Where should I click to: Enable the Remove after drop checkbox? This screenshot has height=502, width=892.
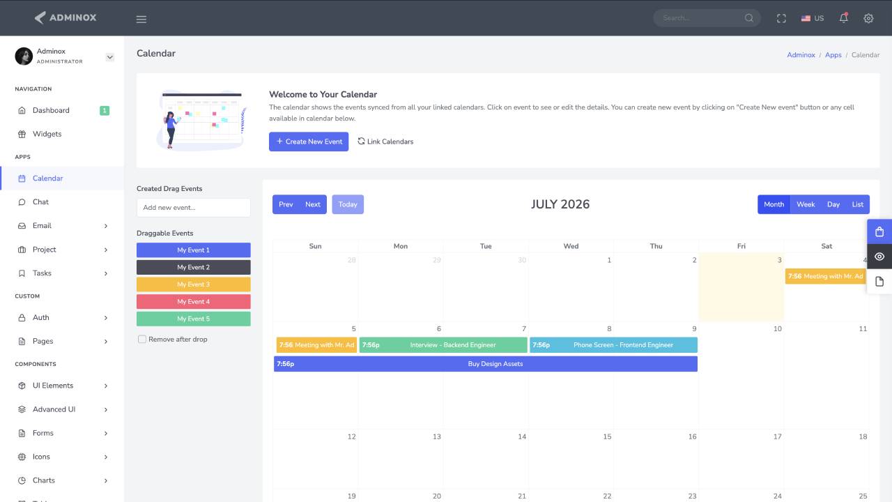click(x=142, y=340)
